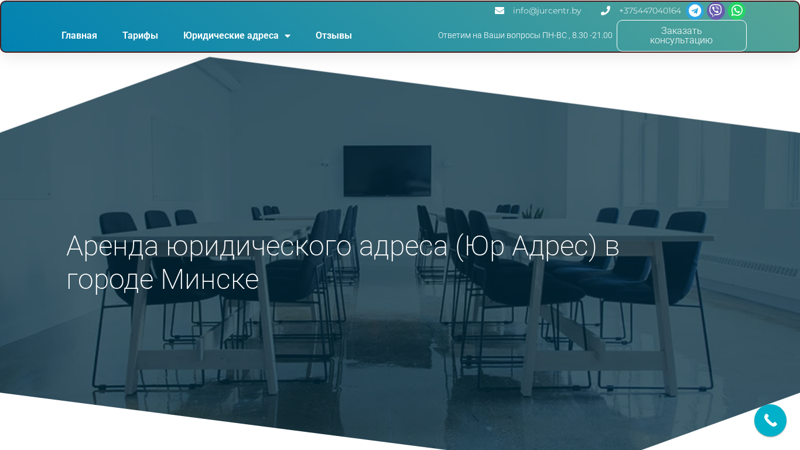This screenshot has height=450, width=800.
Task: Call the +375447040164 phone number link
Action: (x=650, y=11)
